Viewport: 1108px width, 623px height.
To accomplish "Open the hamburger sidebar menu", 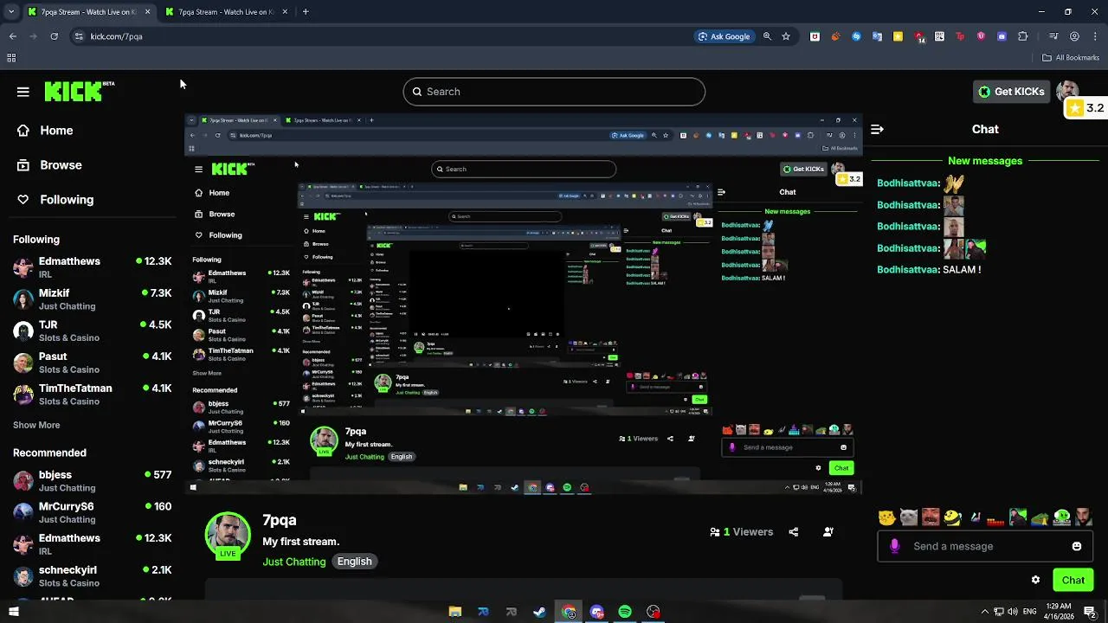I will coord(23,92).
